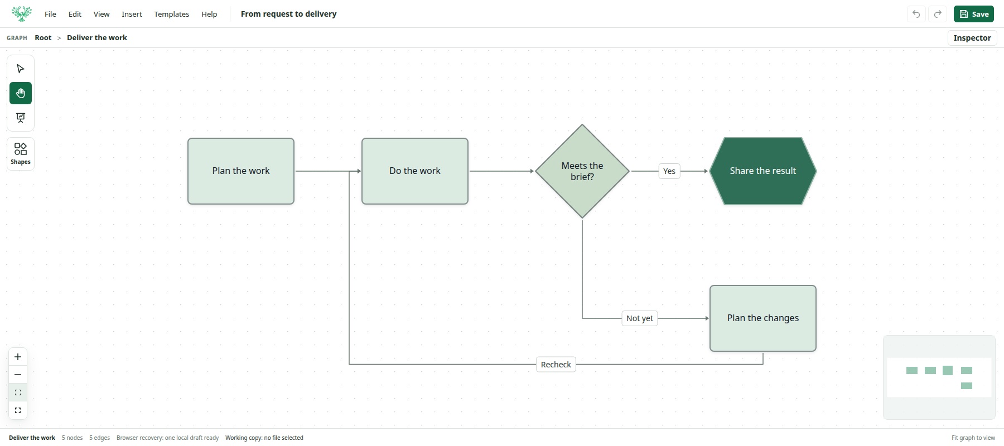Open the Templates menu
Screen dimensions: 1004x446
tap(171, 14)
